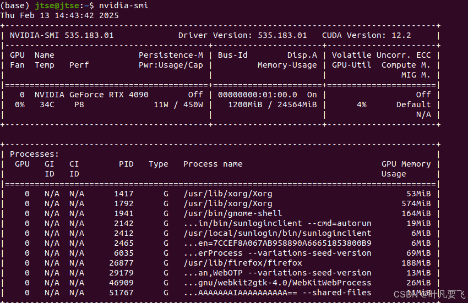Click the bus id 00000000:01:00.0

click(x=257, y=95)
